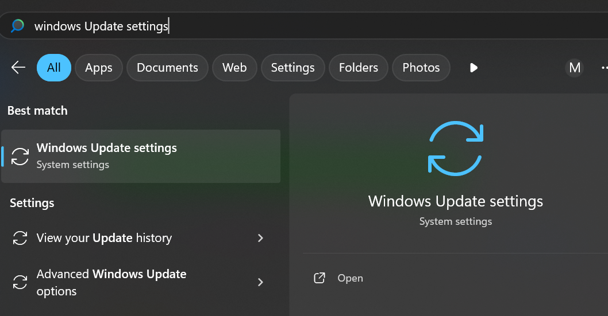608x316 pixels.
Task: Switch to the Documents filter tab
Action: pyautogui.click(x=167, y=68)
